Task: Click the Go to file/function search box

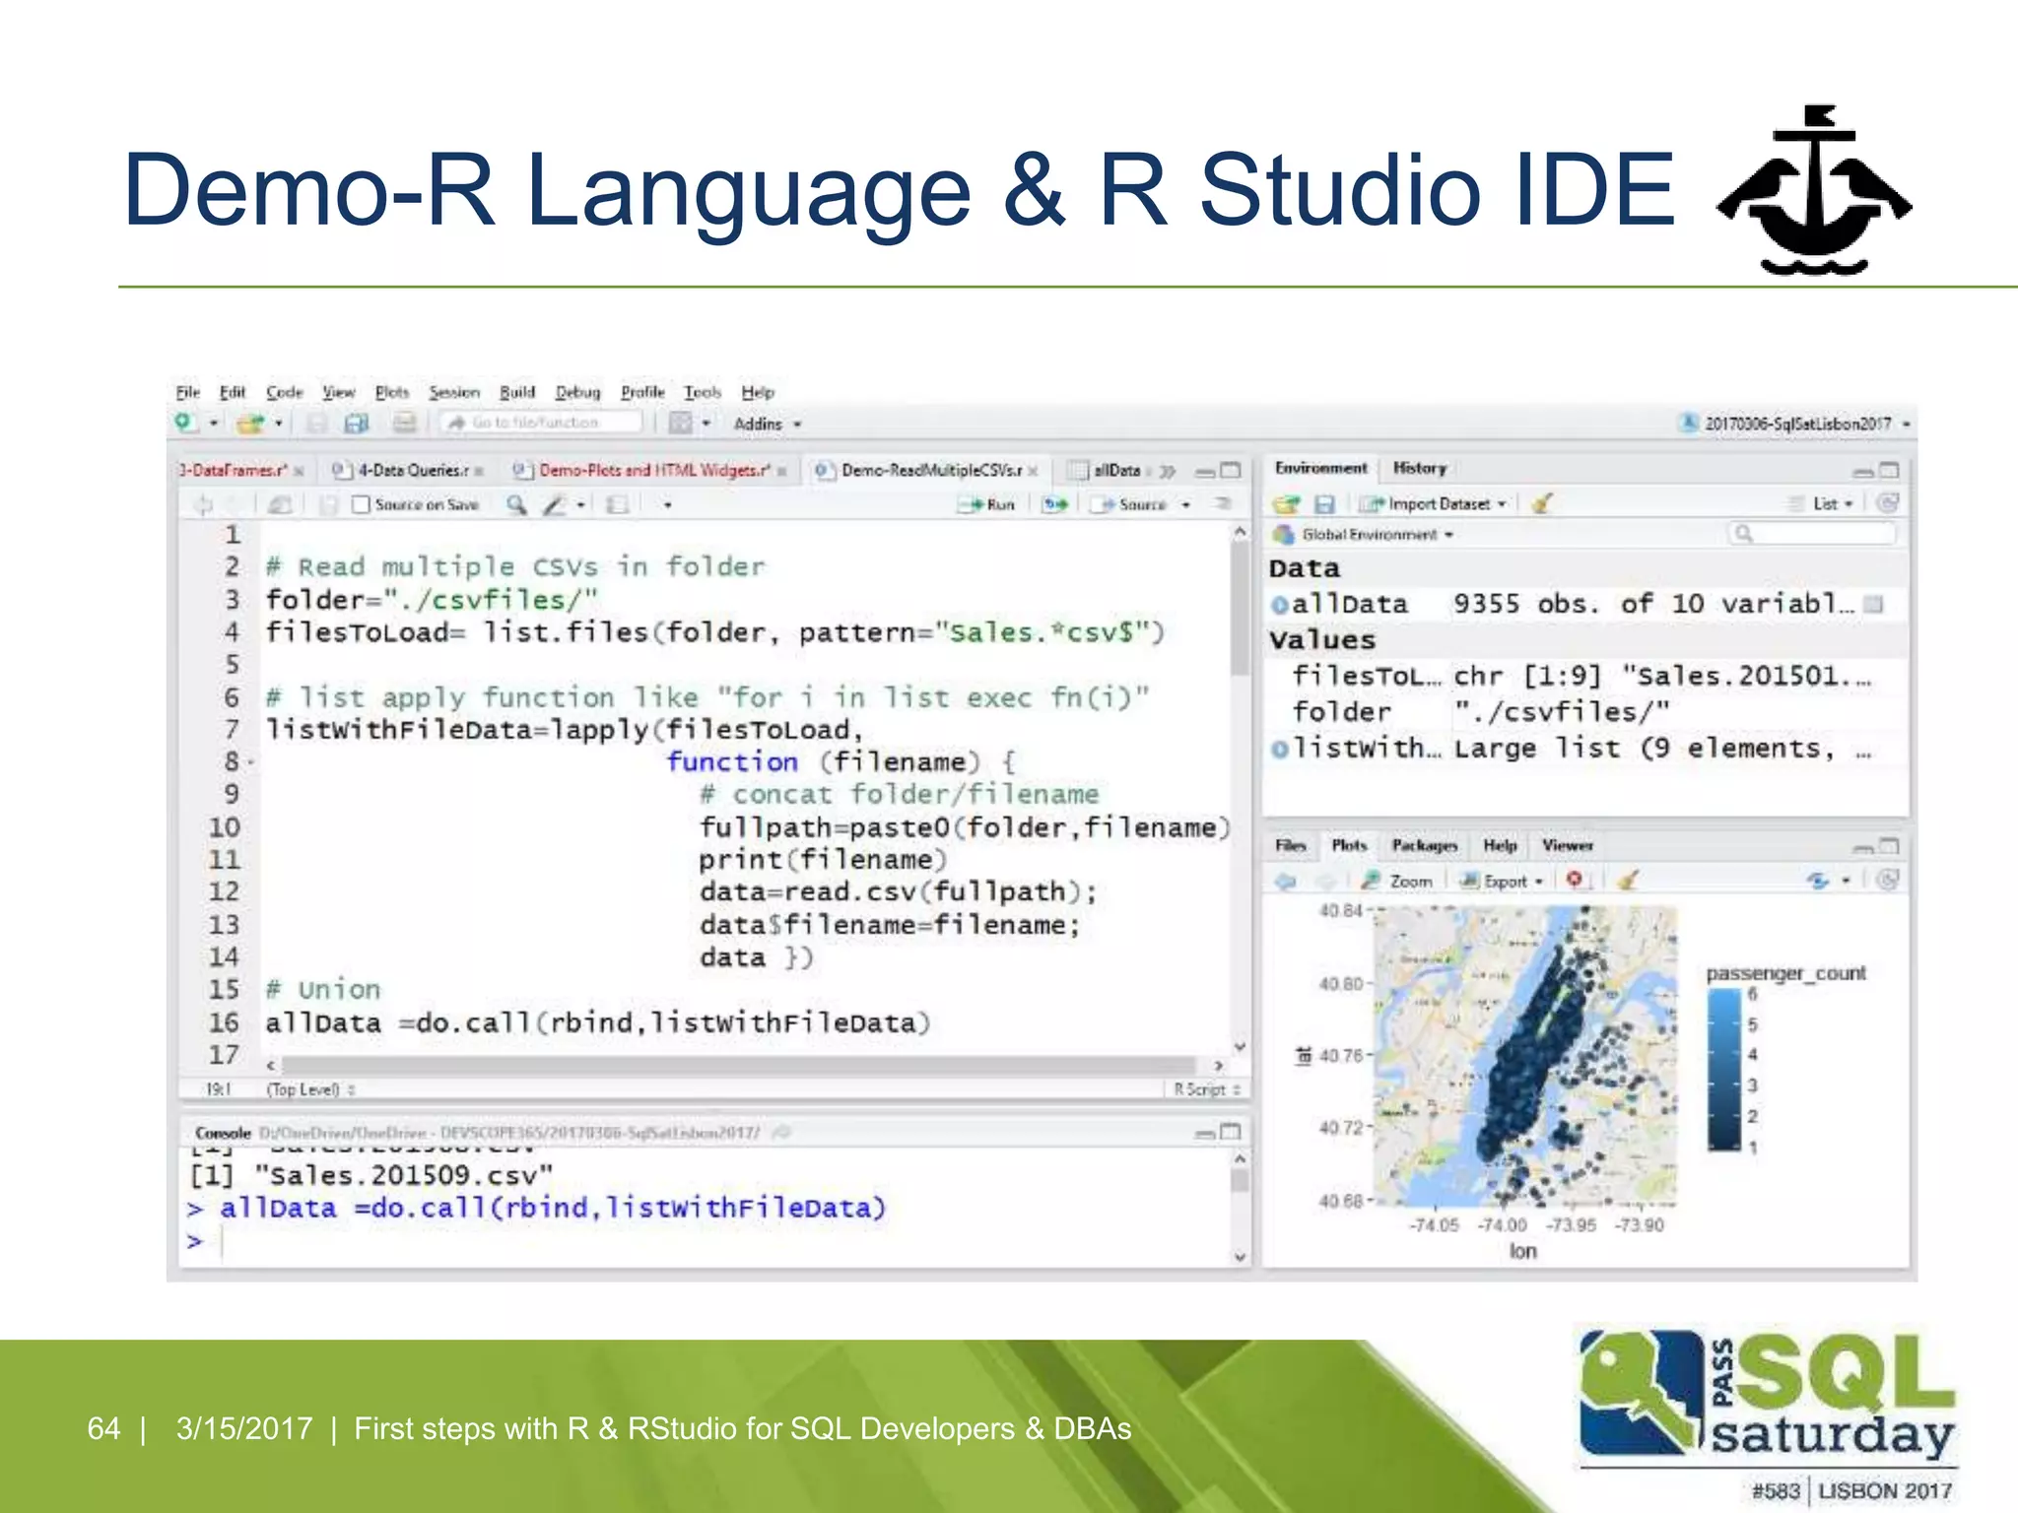Action: pyautogui.click(x=542, y=423)
